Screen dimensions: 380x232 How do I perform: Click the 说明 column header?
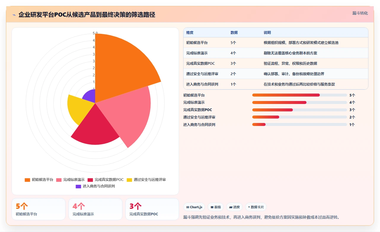coord(267,33)
